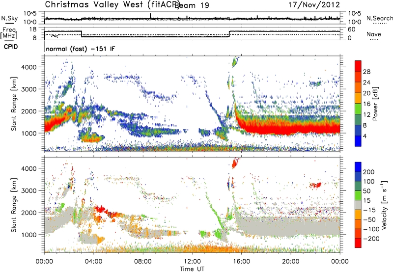Click the '60' Nave axis tick
The image size is (393, 272).
351,29
